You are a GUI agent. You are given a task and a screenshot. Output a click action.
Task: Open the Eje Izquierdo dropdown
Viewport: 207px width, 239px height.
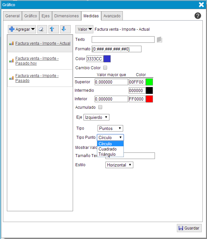click(96, 117)
